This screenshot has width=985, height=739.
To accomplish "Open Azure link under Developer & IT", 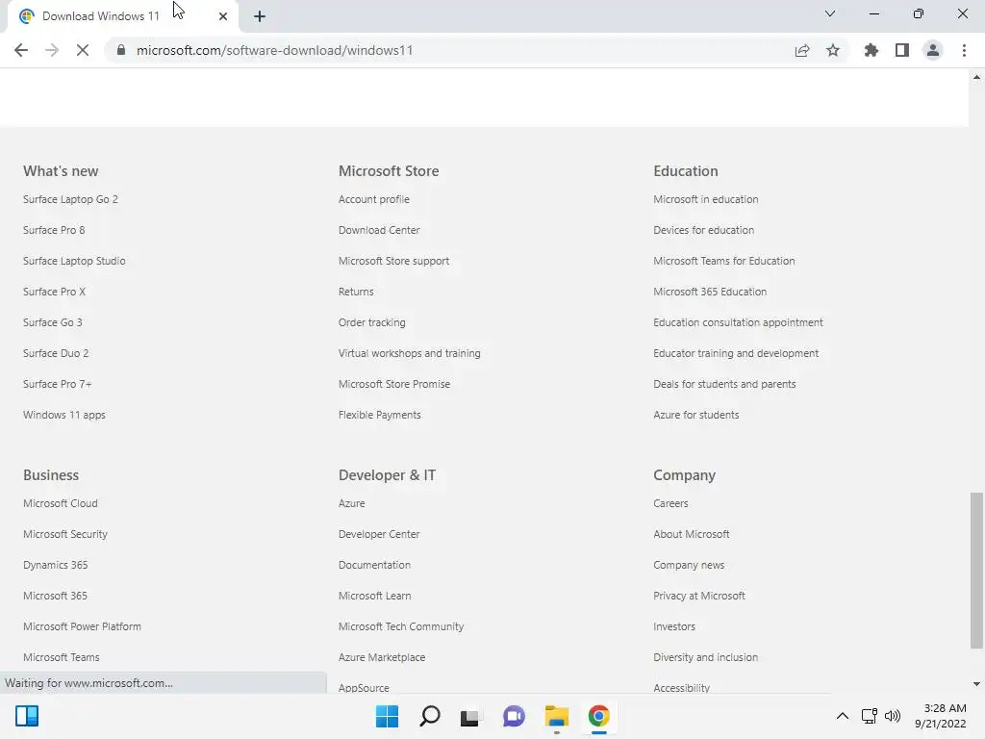I will click(352, 503).
